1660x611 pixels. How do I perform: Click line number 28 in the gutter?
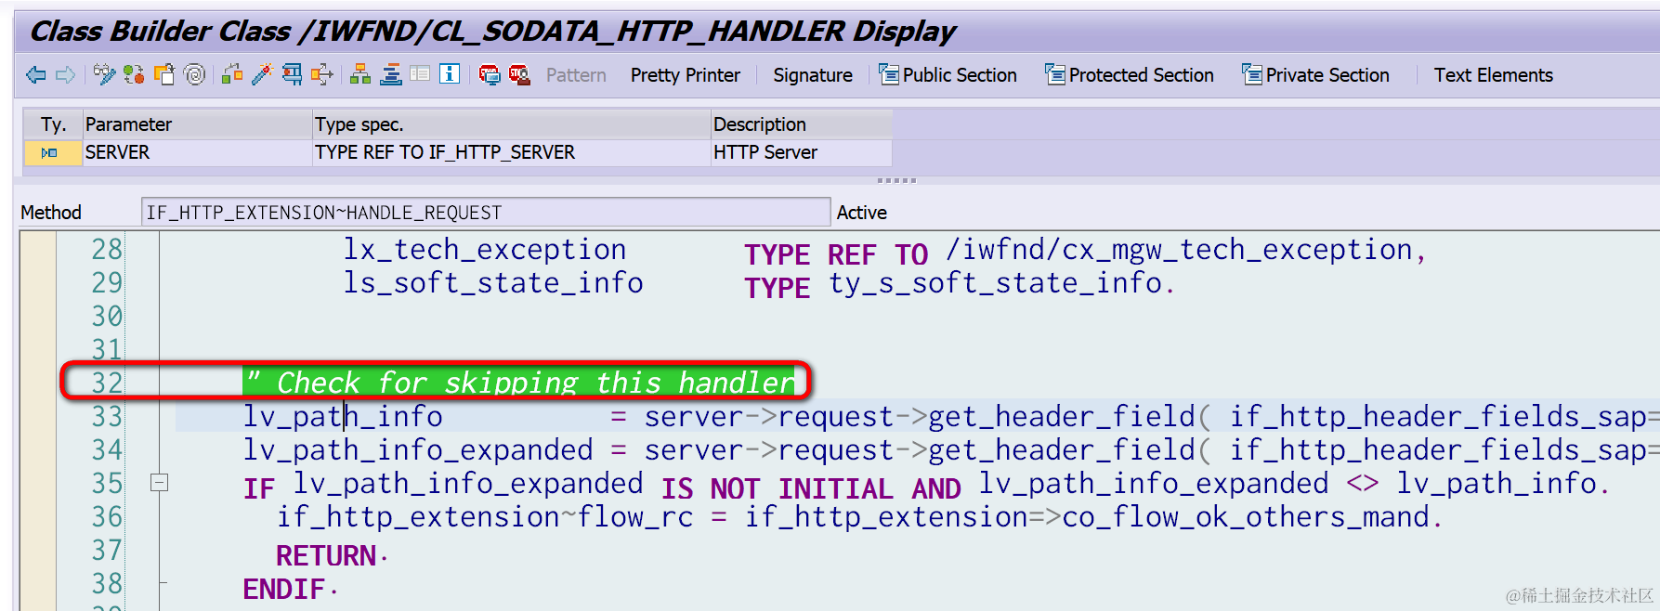[x=107, y=249]
